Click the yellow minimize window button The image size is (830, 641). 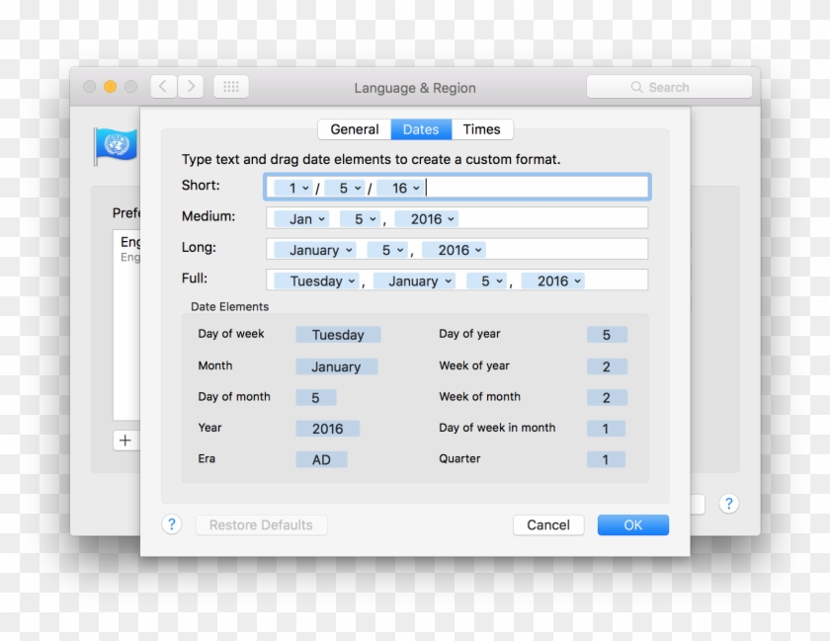111,87
